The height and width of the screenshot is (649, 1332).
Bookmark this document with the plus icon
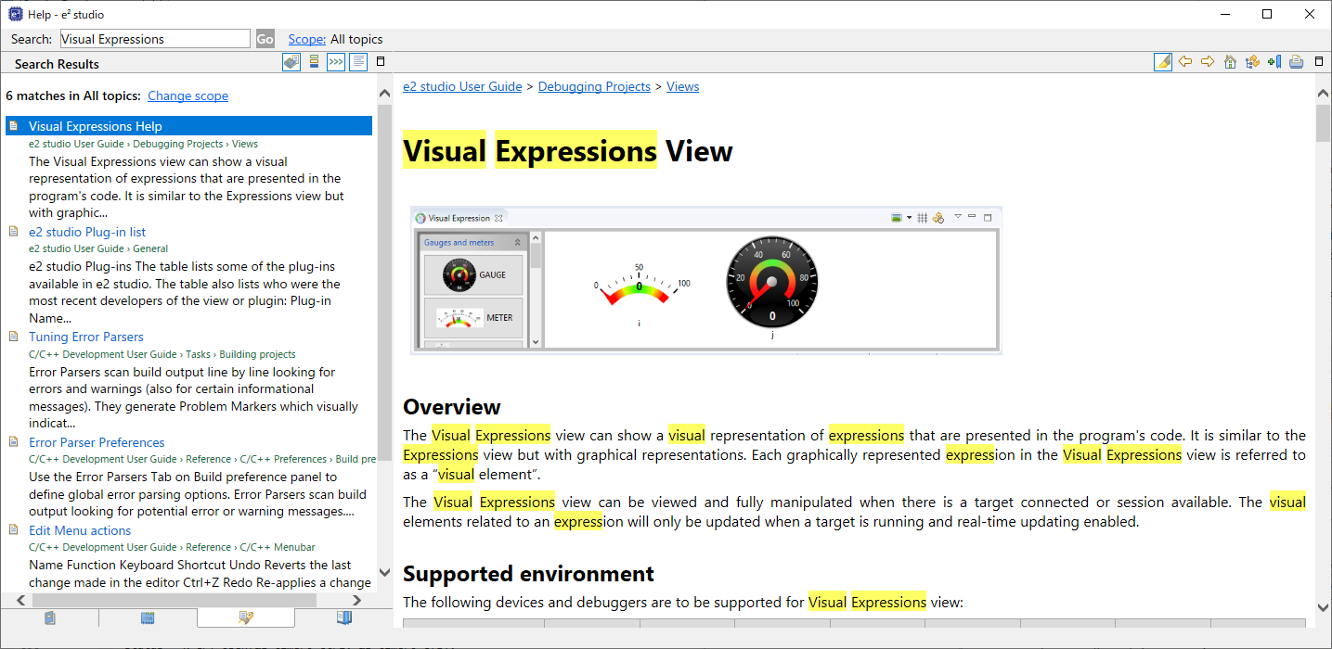(1274, 62)
